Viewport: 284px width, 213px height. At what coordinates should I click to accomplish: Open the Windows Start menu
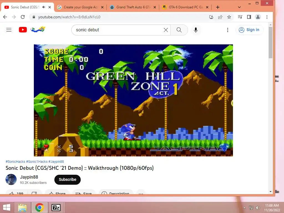click(7, 207)
